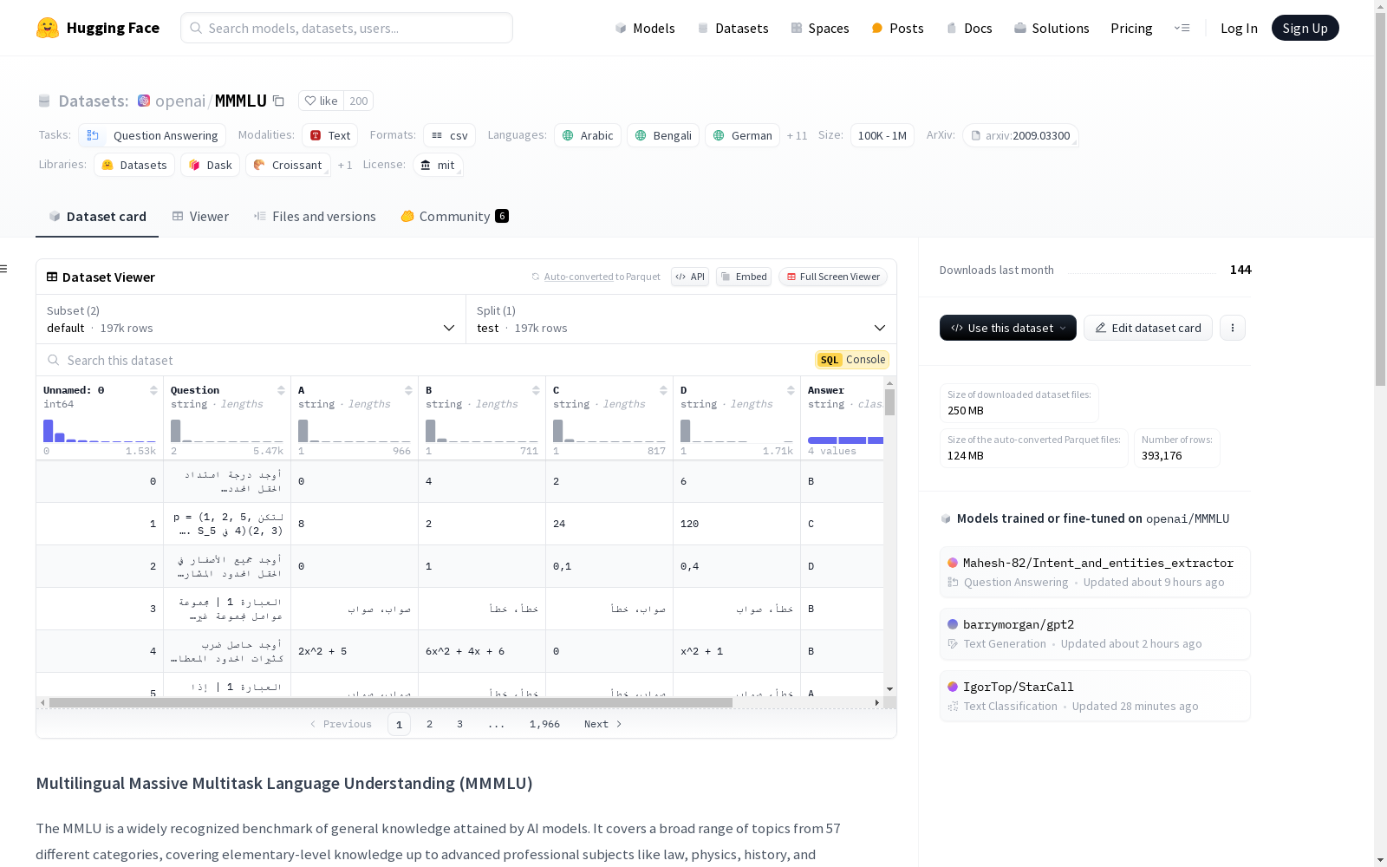Switch to the Viewer tab
This screenshot has height=867, width=1387.
pos(200,217)
